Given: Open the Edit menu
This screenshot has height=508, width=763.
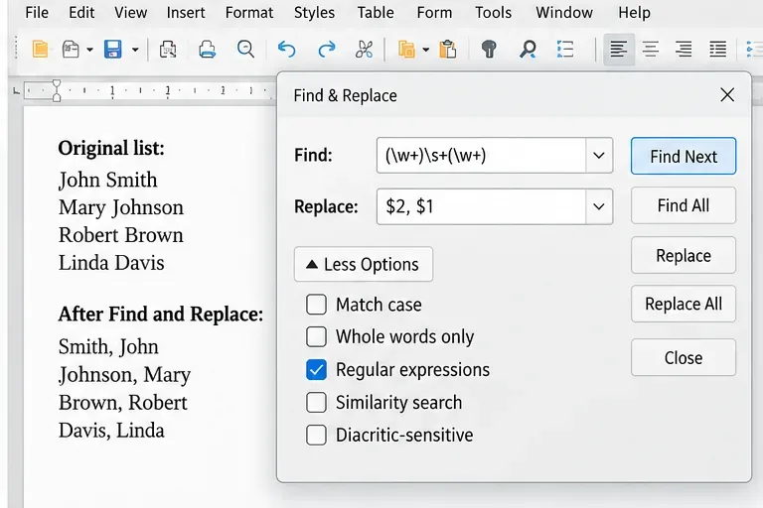Looking at the screenshot, I should pos(81,12).
